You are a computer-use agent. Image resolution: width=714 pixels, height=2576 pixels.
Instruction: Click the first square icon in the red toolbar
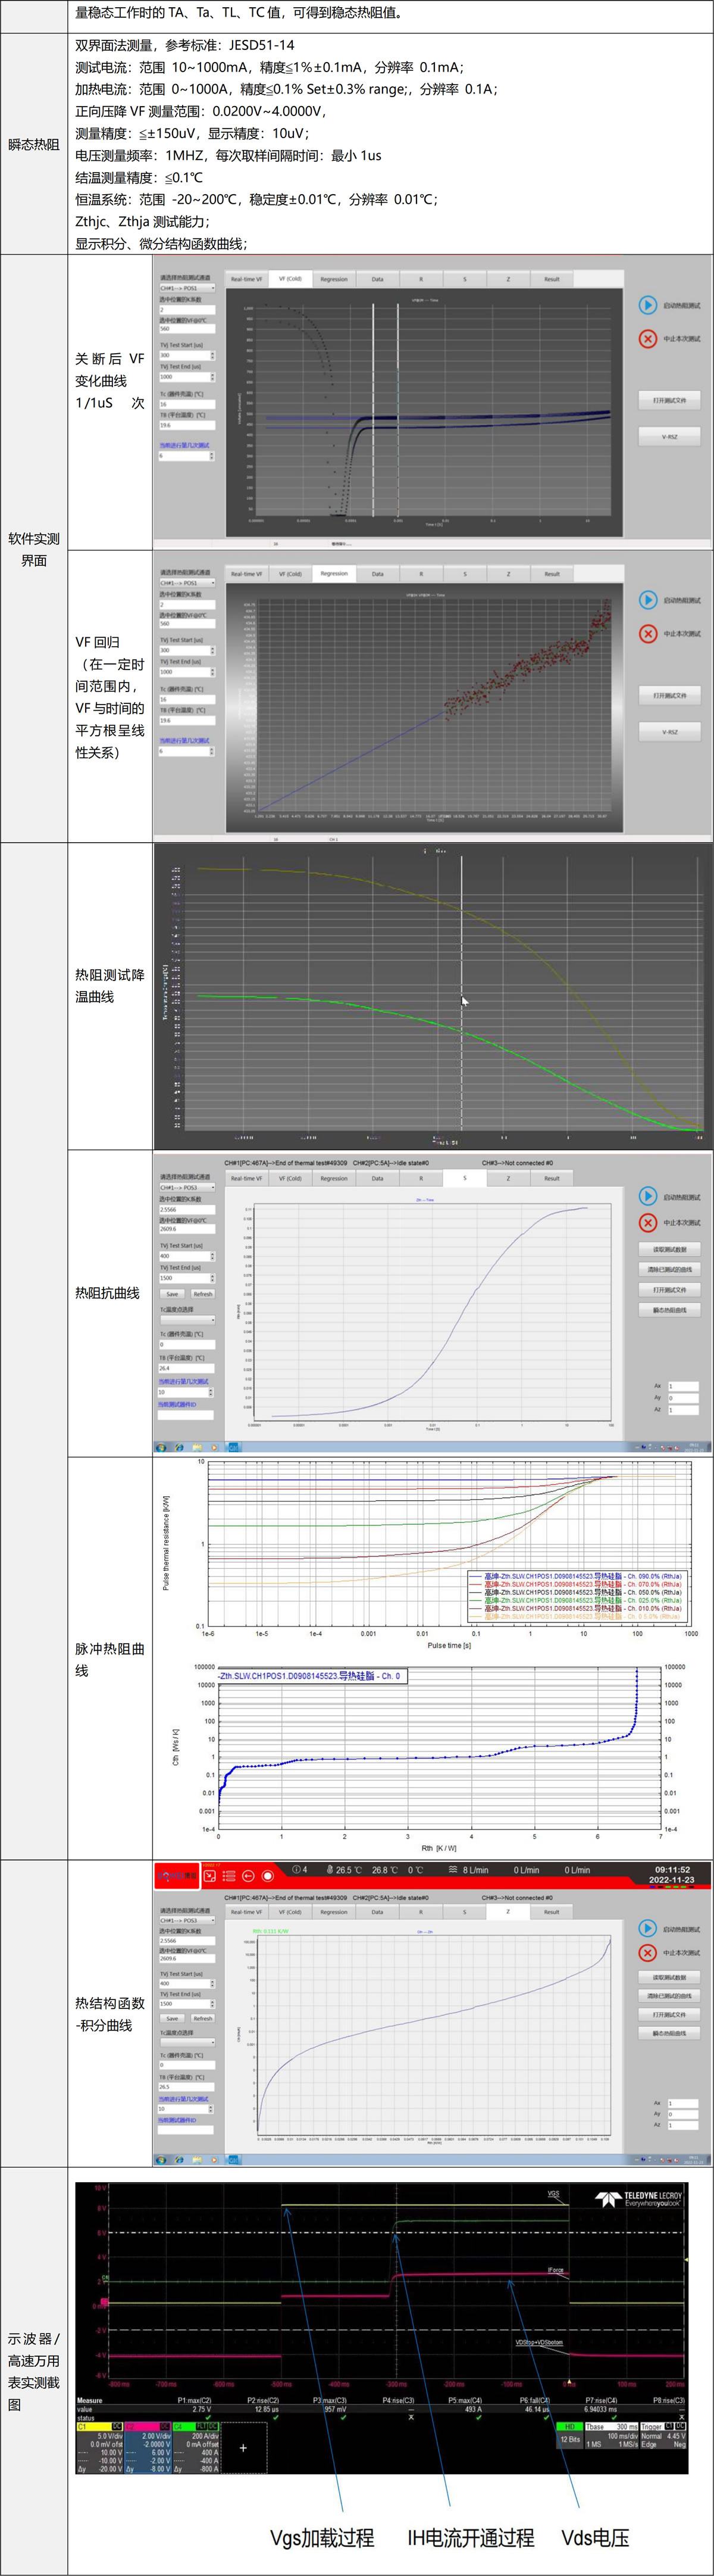coord(209,1876)
